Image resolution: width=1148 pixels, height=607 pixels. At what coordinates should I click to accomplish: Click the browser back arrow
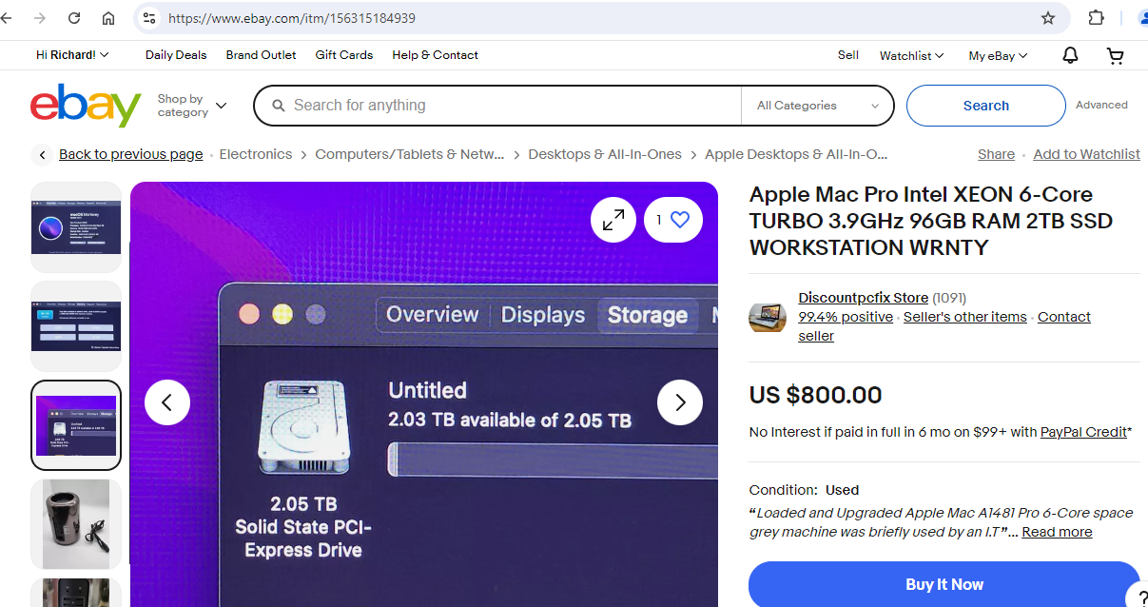click(7, 18)
